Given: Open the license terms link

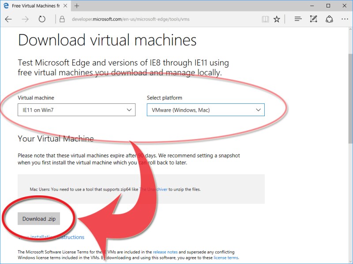Looking at the screenshot, I should [x=226, y=257].
